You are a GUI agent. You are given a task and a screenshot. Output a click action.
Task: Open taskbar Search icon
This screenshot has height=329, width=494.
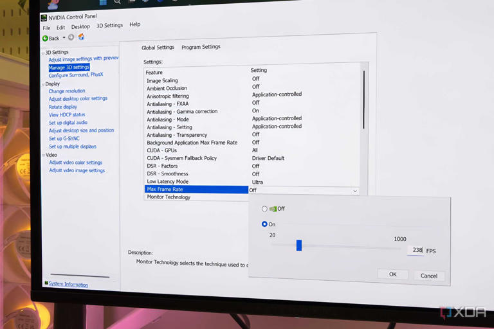click(x=117, y=2)
